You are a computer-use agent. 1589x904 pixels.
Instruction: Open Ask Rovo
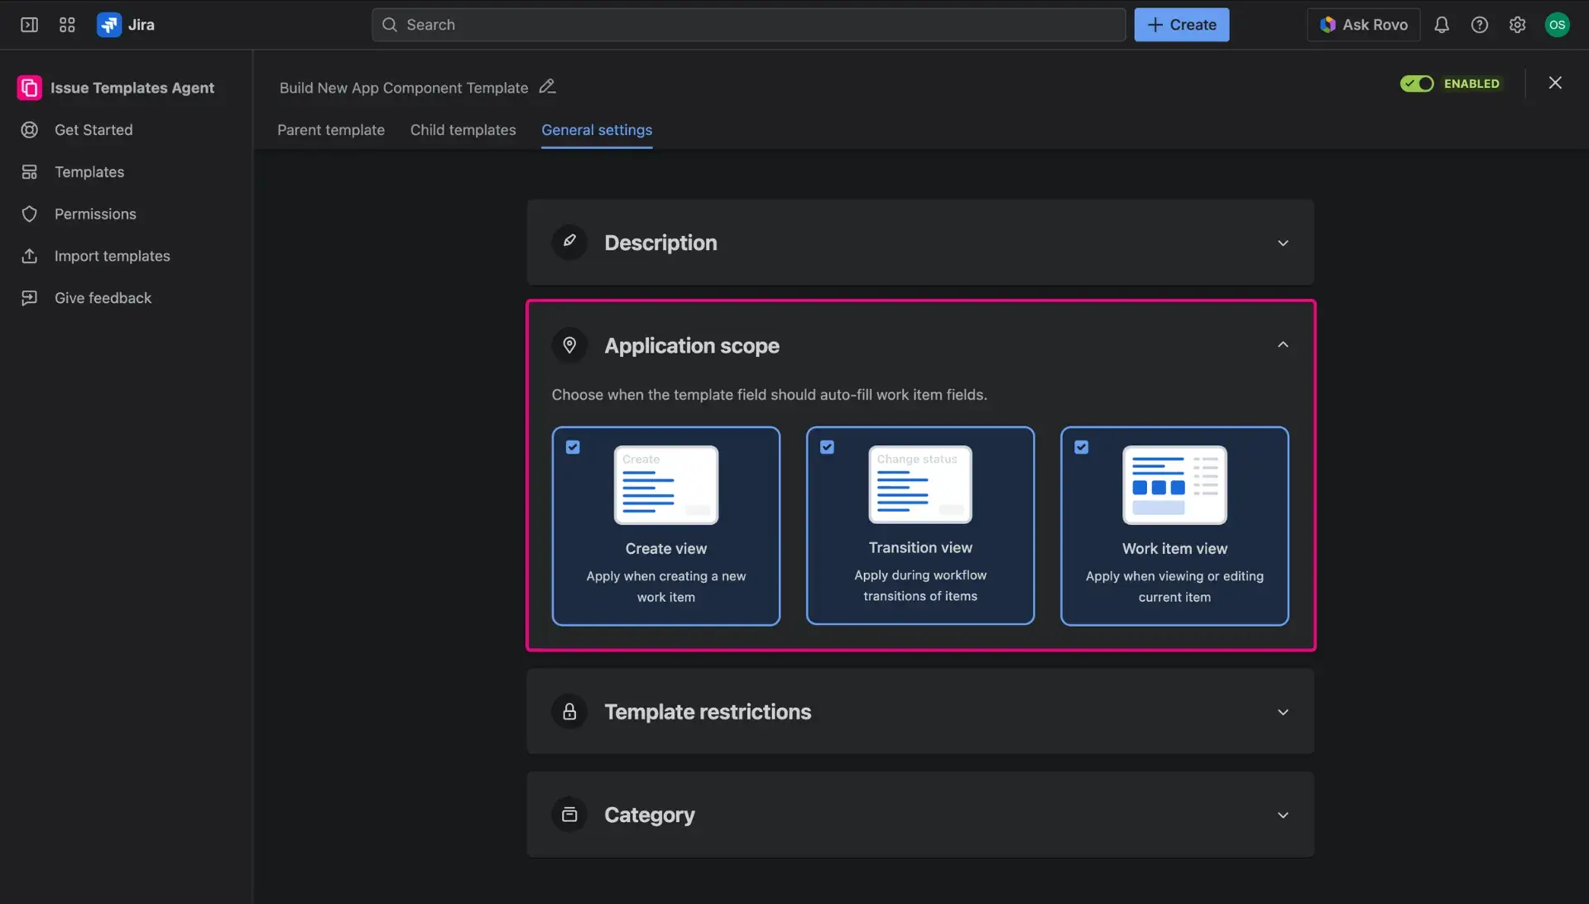click(1363, 25)
